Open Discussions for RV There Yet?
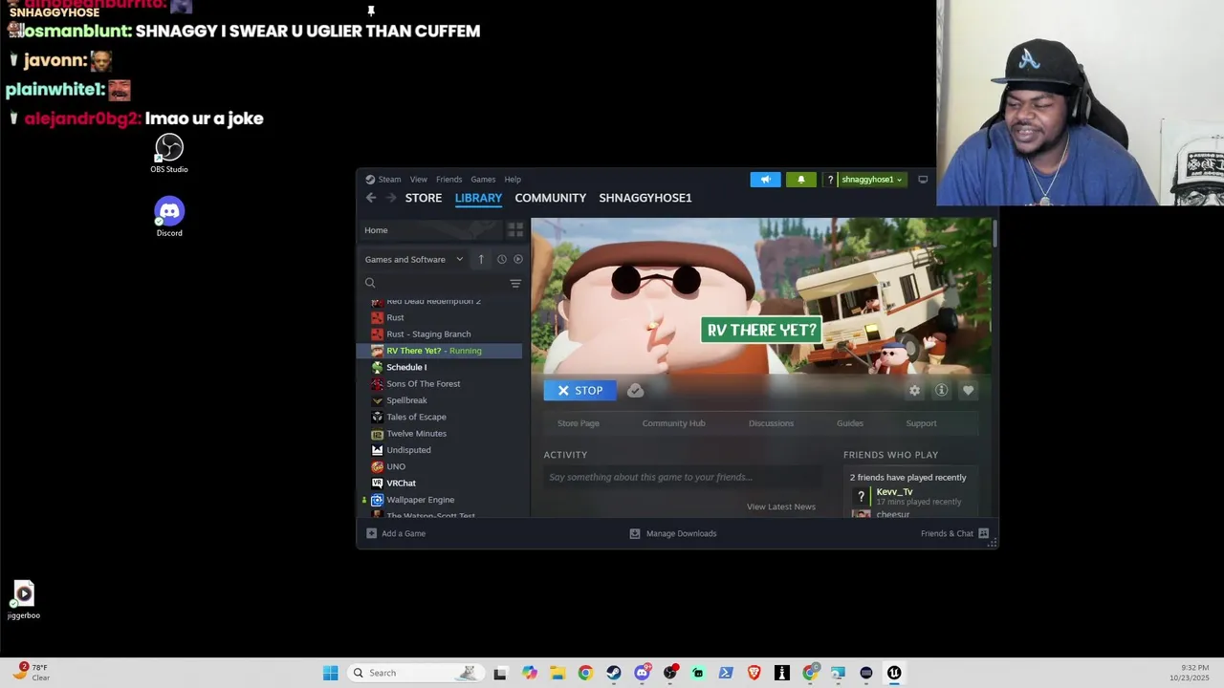The width and height of the screenshot is (1224, 688). [771, 423]
